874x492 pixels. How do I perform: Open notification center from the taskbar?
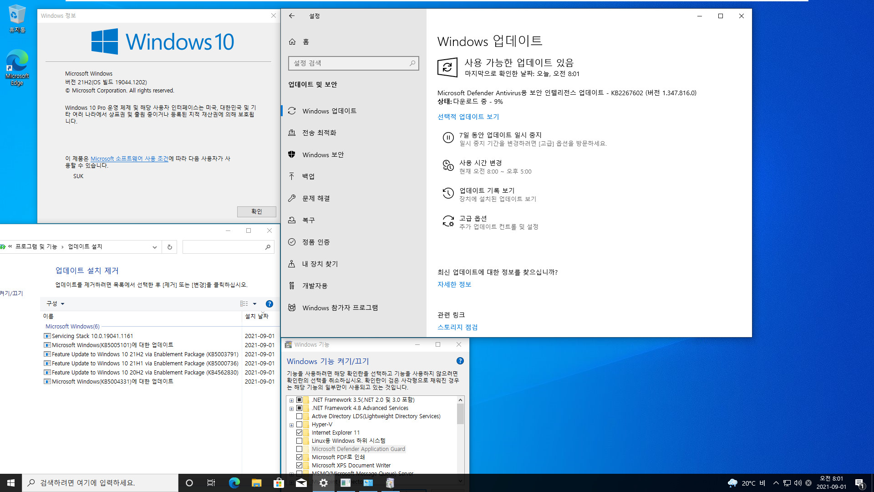click(859, 483)
